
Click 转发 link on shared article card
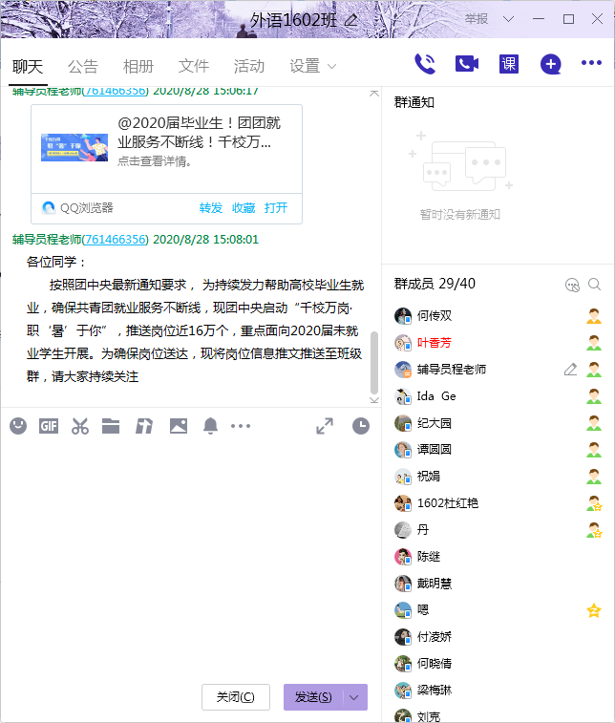point(211,207)
